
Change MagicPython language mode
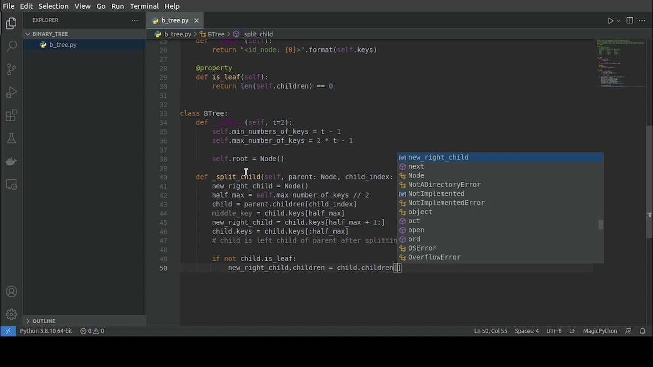600,331
